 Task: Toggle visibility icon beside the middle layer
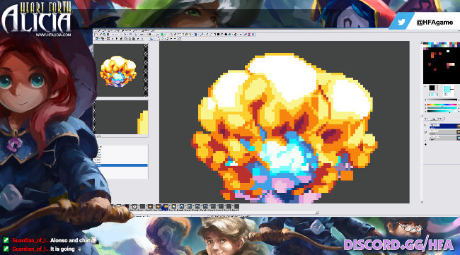click(425, 132)
